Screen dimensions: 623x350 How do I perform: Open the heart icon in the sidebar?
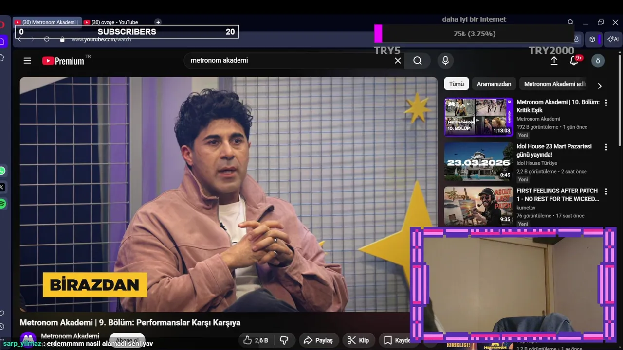(2, 313)
